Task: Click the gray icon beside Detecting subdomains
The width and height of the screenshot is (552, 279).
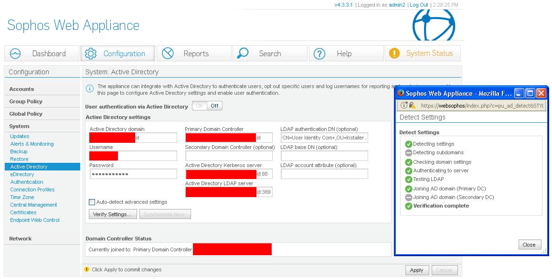Action: coord(408,153)
